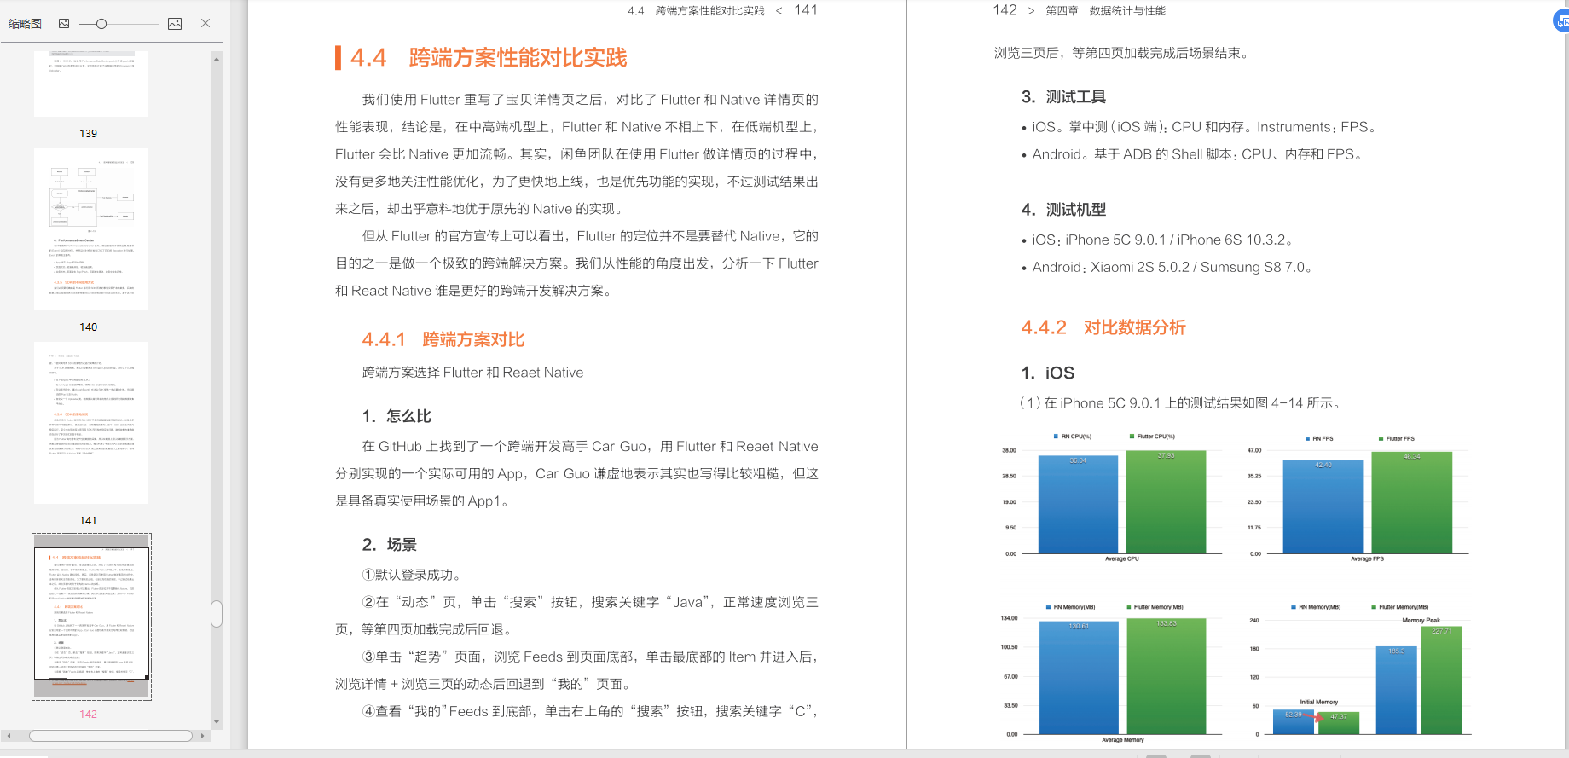The image size is (1569, 758).
Task: Click the heading 1. 怎么比
Action: 397,416
